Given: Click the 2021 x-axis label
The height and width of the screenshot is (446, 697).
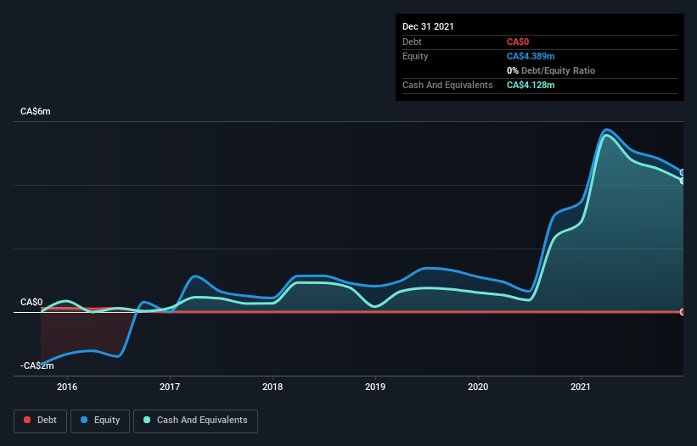Looking at the screenshot, I should tap(581, 387).
